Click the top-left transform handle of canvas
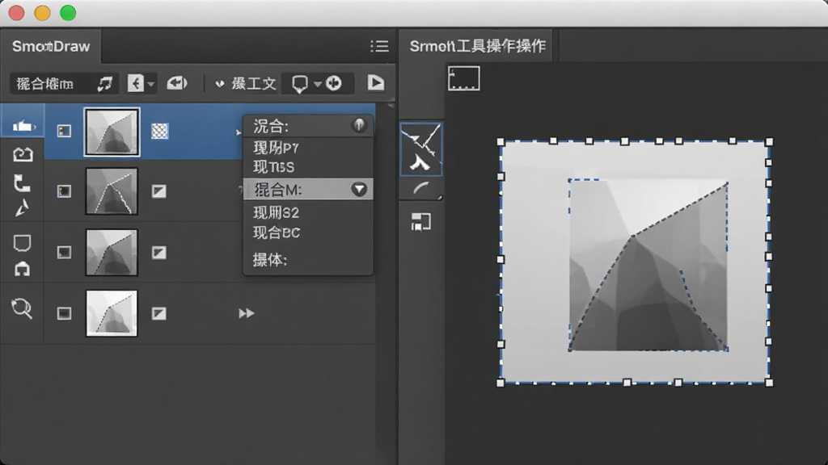 pos(501,142)
